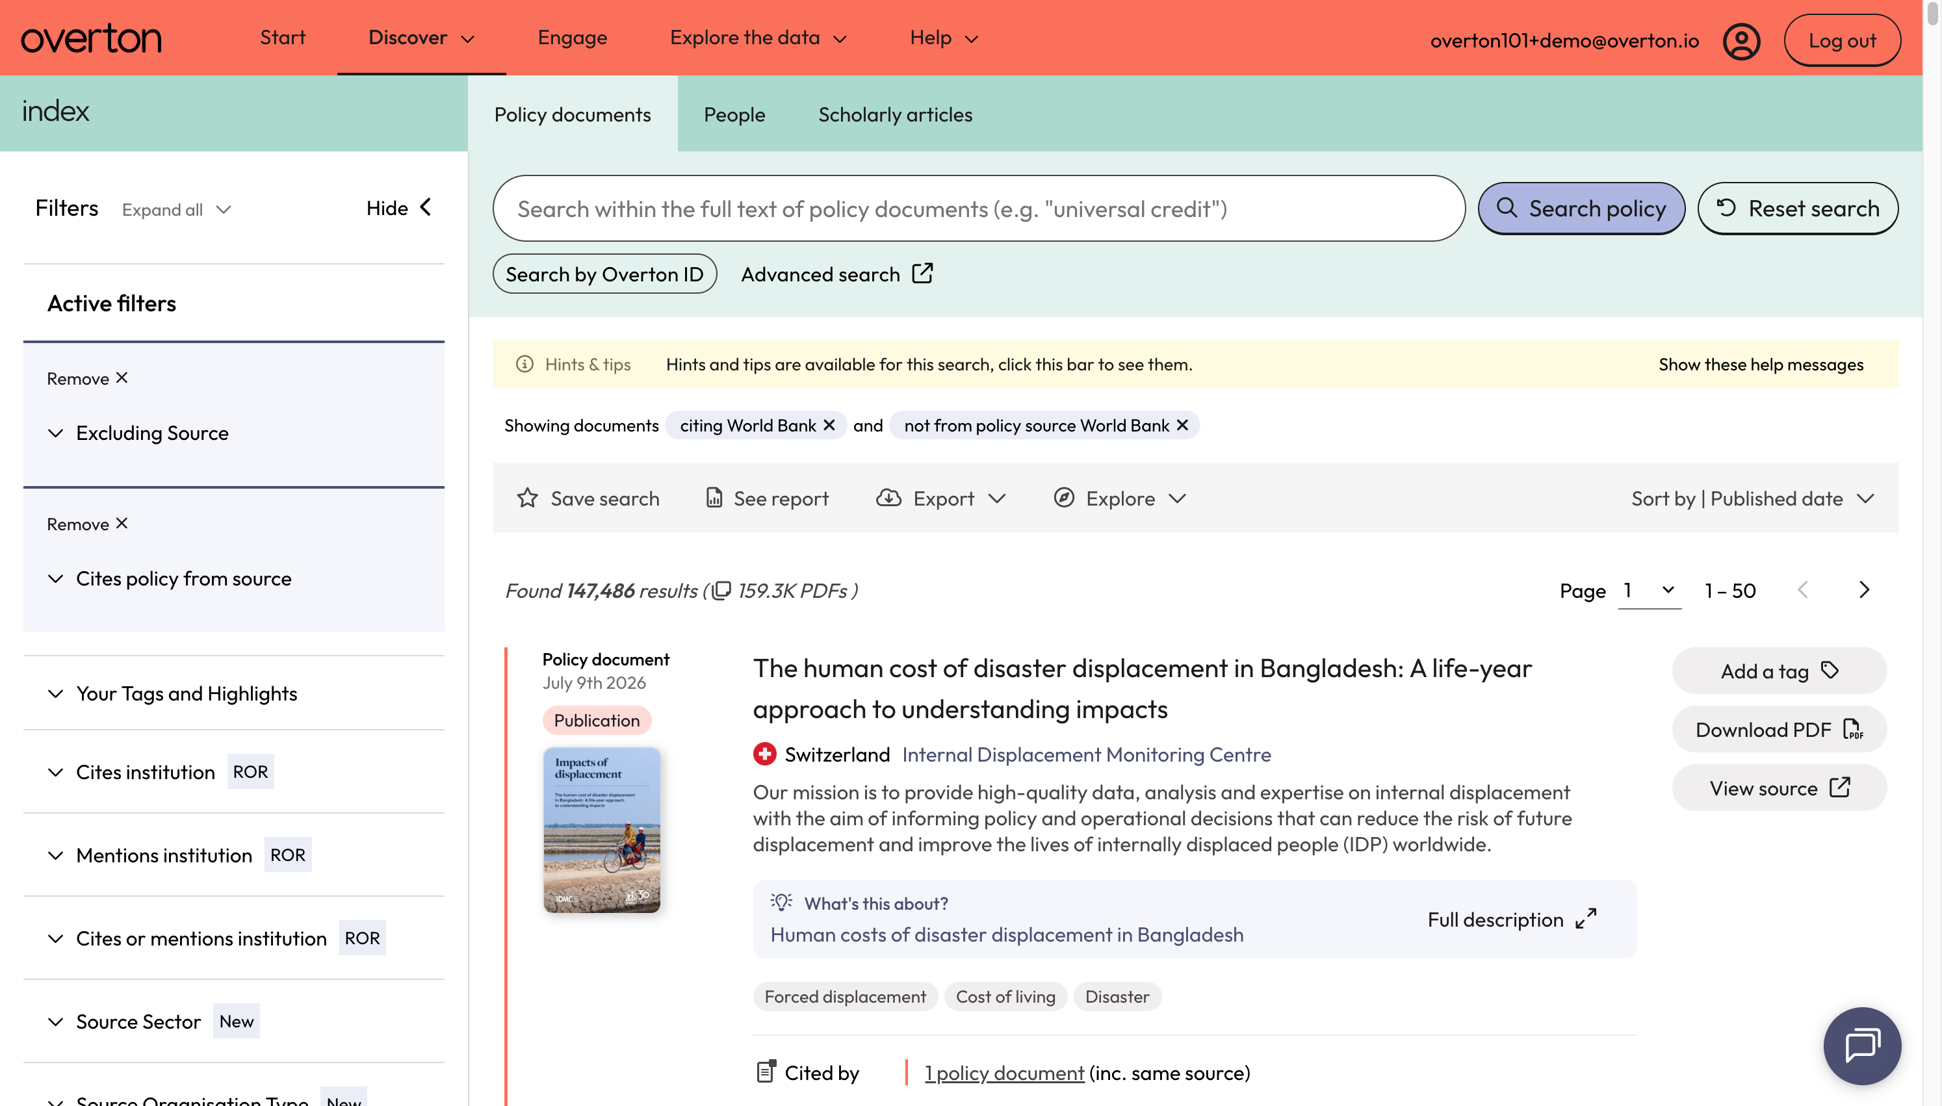Image resolution: width=1942 pixels, height=1106 pixels.
Task: Go to next results page arrow
Action: tap(1864, 590)
